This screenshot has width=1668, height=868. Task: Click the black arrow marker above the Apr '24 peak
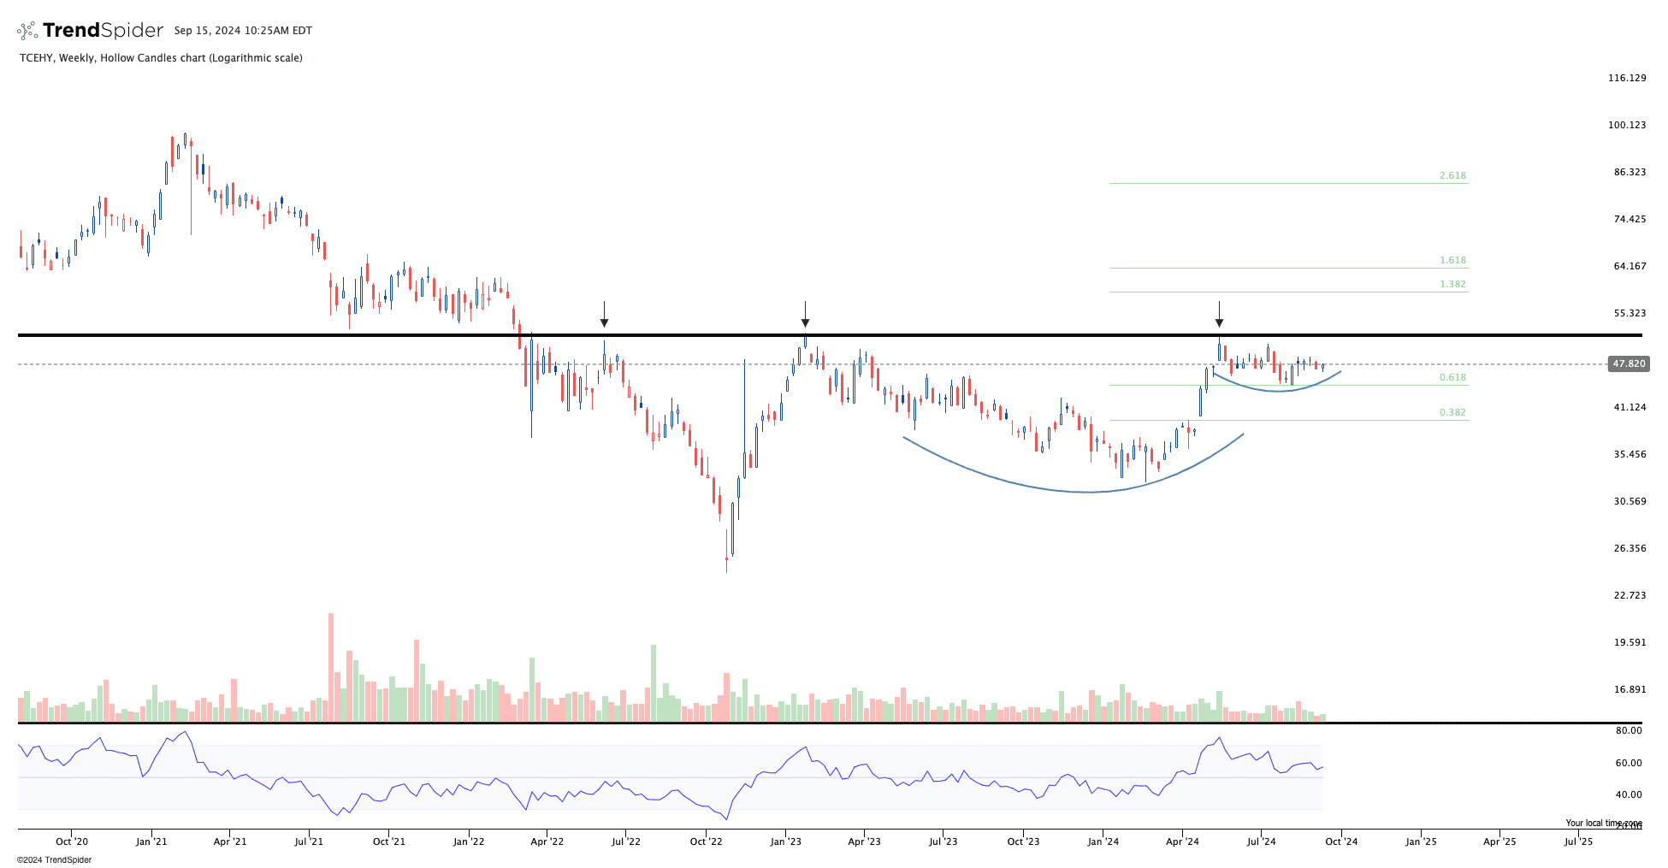(x=1219, y=316)
